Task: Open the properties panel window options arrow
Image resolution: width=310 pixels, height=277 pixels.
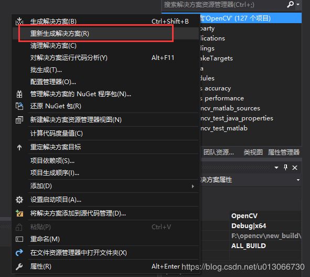Action: click(x=276, y=168)
